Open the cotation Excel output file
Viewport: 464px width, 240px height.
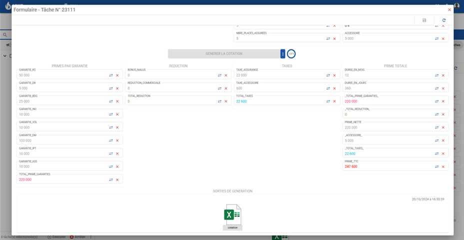tap(232, 216)
